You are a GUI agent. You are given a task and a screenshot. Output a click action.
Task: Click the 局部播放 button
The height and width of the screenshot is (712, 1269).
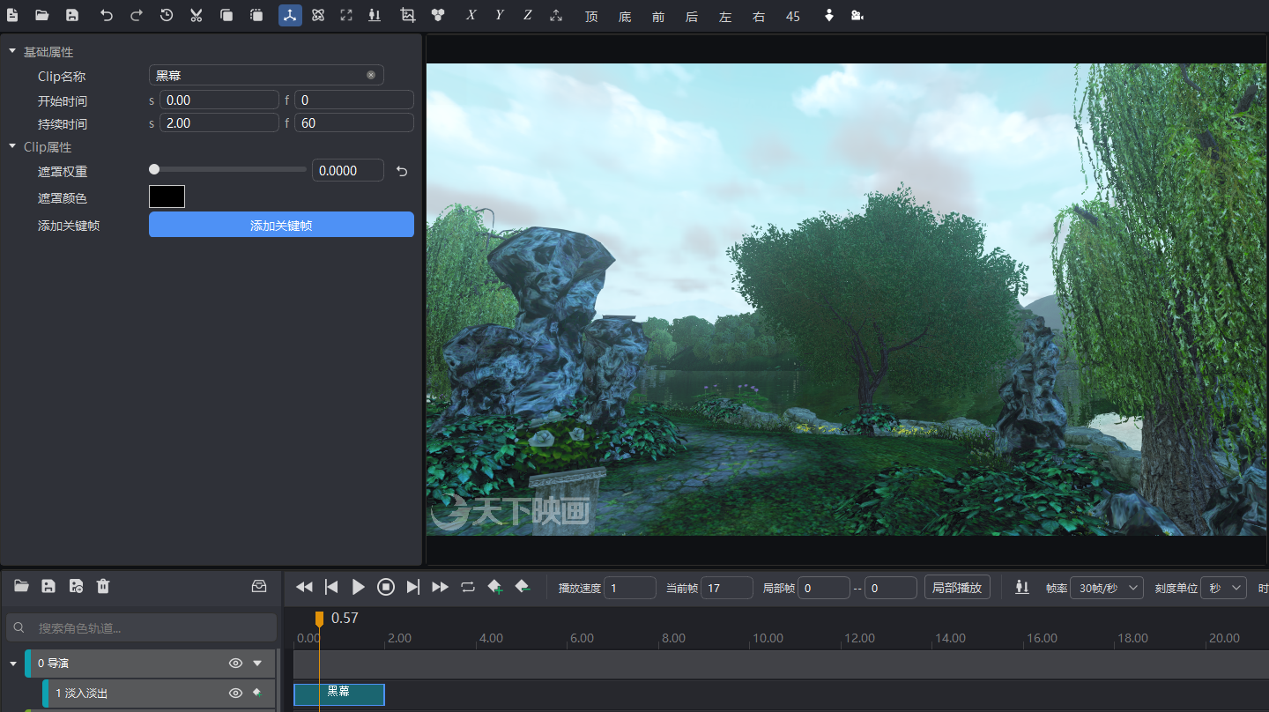957,587
